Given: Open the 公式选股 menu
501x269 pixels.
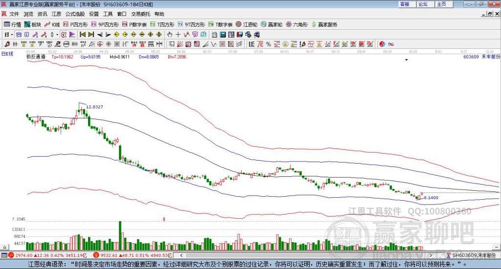Looking at the screenshot, I should coord(75,14).
